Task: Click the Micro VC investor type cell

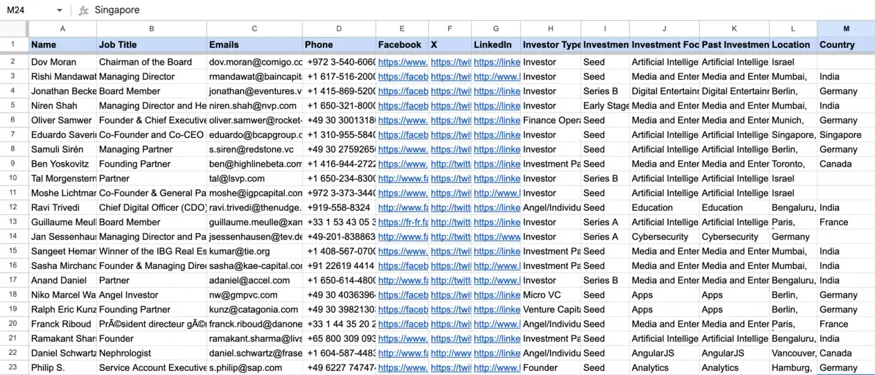Action: (x=551, y=295)
